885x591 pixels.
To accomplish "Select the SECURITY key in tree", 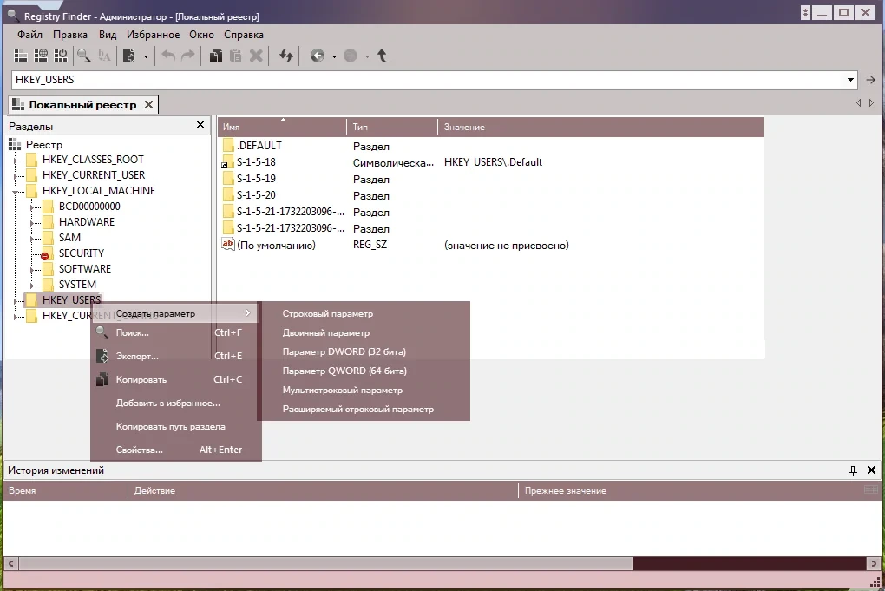I will coord(82,253).
